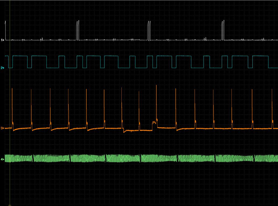Select the orange channel 3 ground marker
The height and width of the screenshot is (206, 278).
pos(2,128)
